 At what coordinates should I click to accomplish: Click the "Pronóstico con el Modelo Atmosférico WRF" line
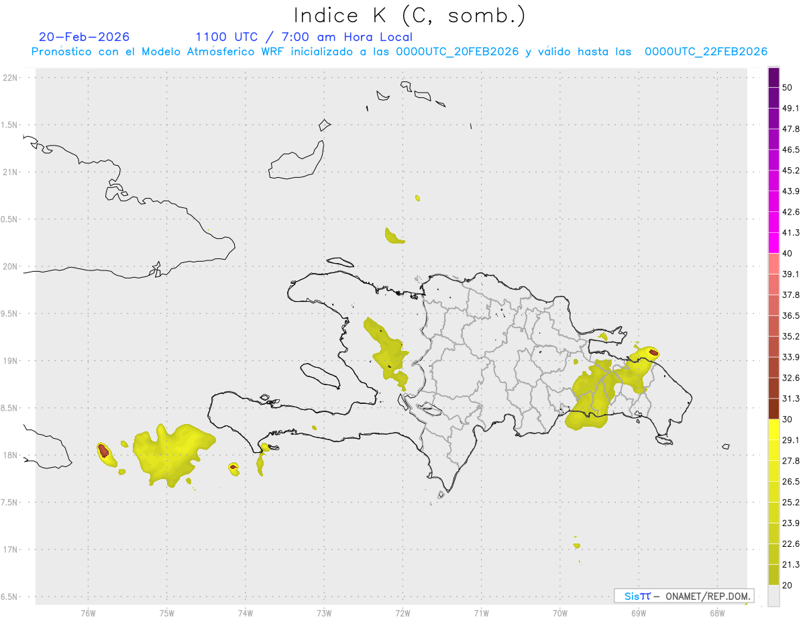click(x=399, y=52)
